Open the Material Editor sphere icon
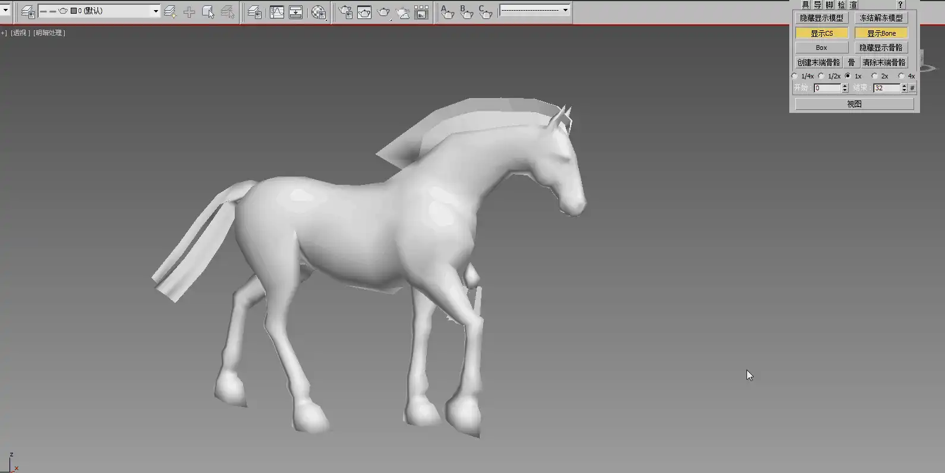 pyautogui.click(x=319, y=12)
